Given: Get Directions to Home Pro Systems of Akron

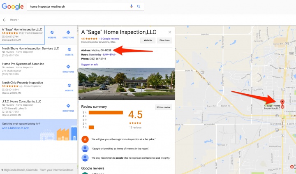Looking at the screenshot, I should click(68, 69).
